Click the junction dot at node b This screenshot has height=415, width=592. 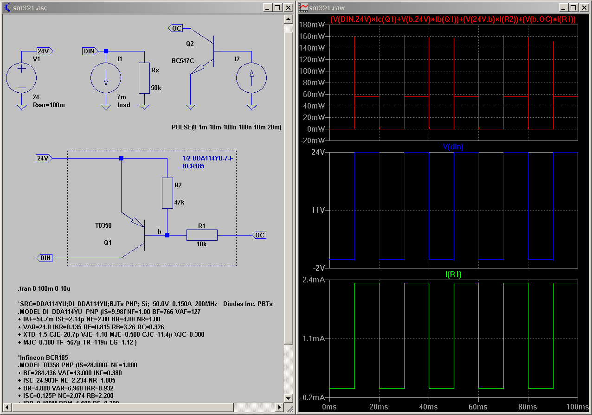[x=167, y=235]
